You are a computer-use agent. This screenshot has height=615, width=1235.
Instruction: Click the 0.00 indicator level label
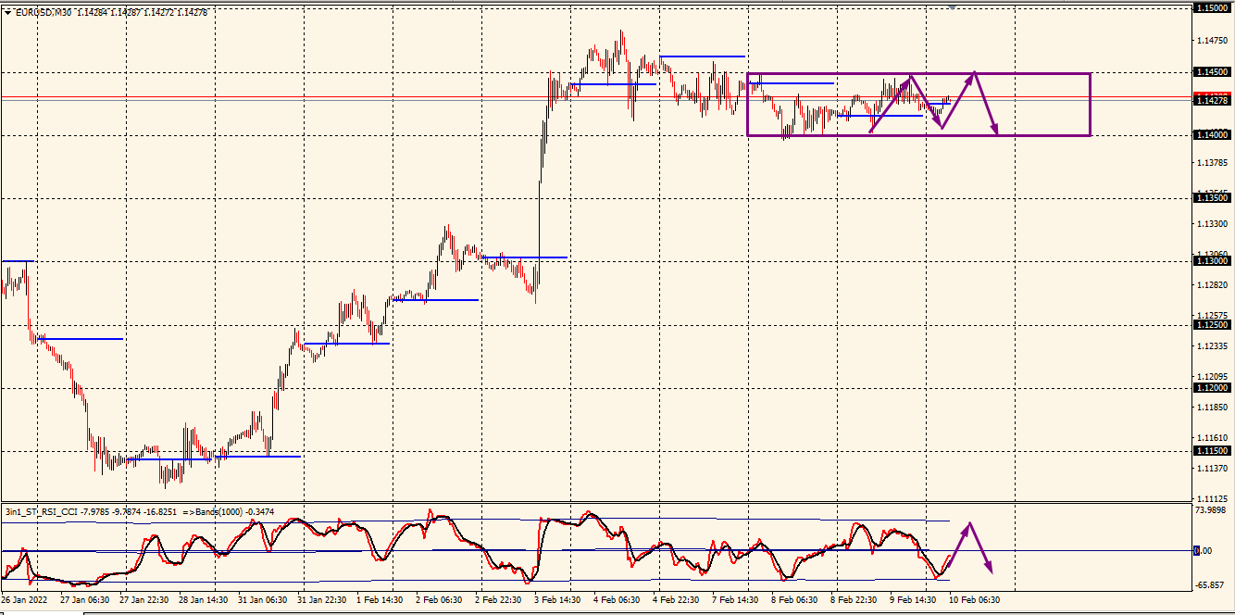[x=1202, y=551]
